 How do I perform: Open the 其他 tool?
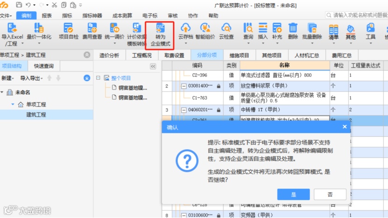pyautogui.click(x=351, y=34)
